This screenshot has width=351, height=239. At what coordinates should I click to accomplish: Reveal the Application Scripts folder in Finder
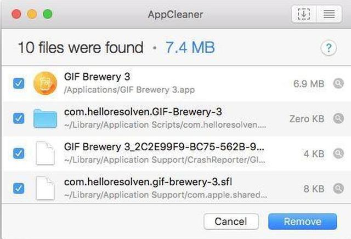point(338,118)
